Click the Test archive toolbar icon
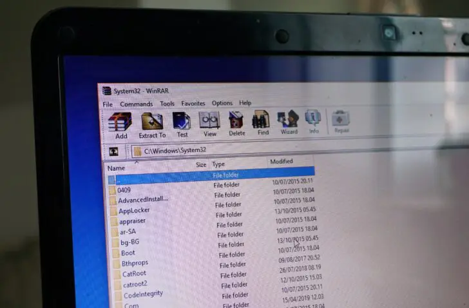The height and width of the screenshot is (308, 469). [181, 121]
